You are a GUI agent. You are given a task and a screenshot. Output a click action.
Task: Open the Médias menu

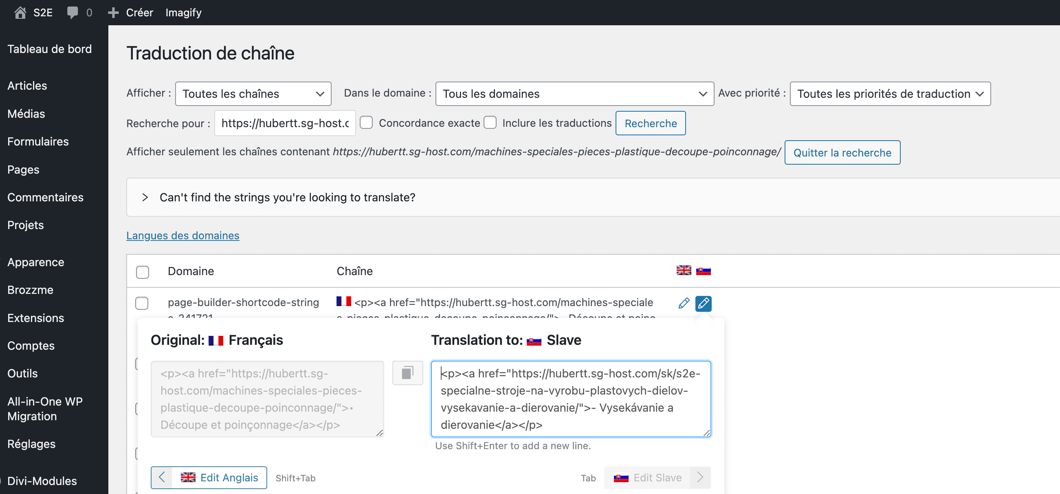click(x=26, y=114)
